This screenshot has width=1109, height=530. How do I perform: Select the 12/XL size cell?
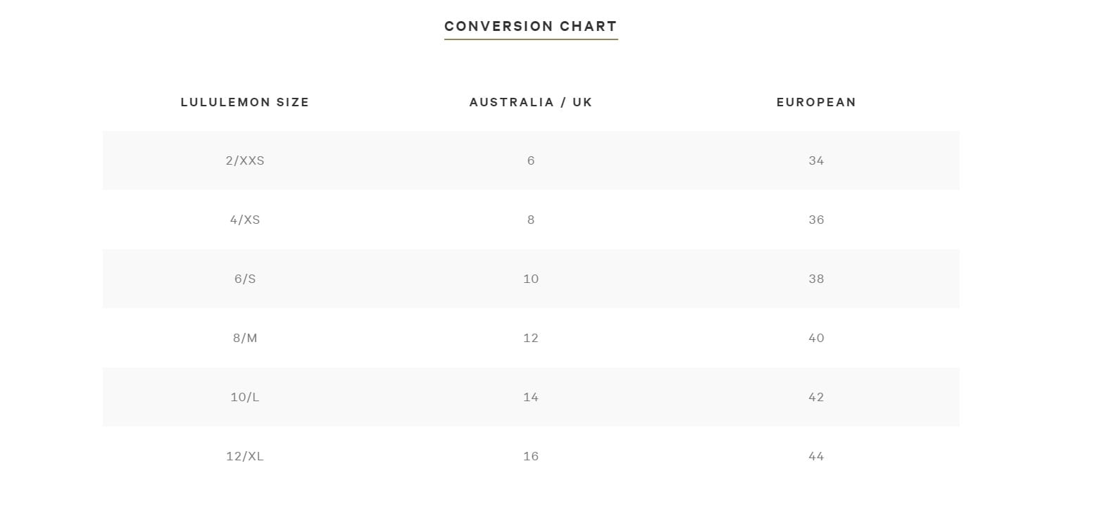[245, 456]
